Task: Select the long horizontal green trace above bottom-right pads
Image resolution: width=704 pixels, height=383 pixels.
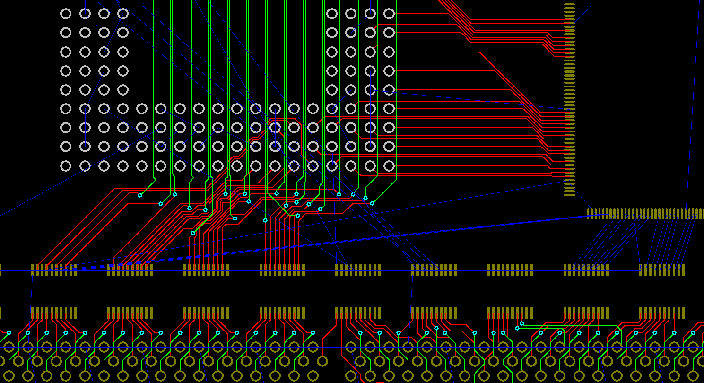Action: click(x=570, y=325)
